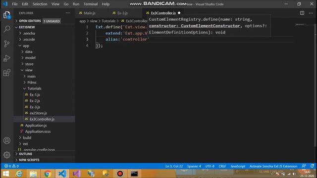Expand the Outline section
The height and width of the screenshot is (178, 317).
25,154
